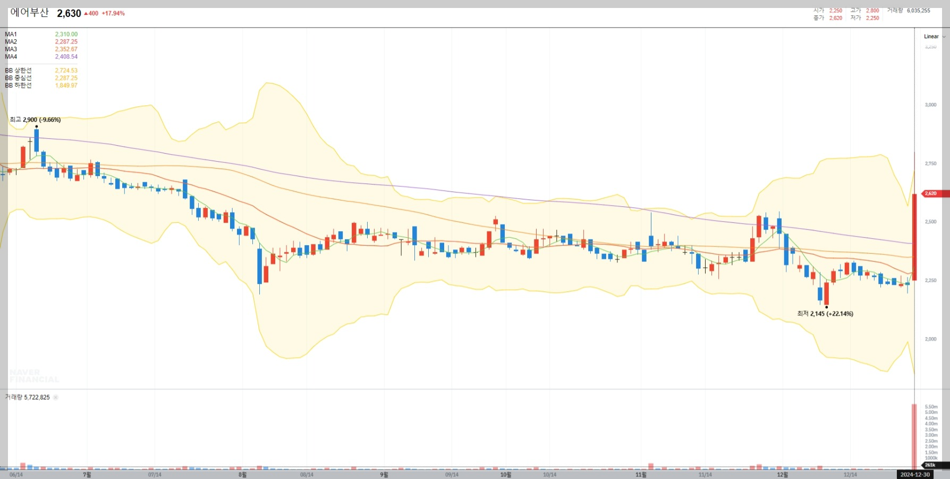This screenshot has width=950, height=479.
Task: Click the 거래량 5,722,825 volume label
Action: 28,397
